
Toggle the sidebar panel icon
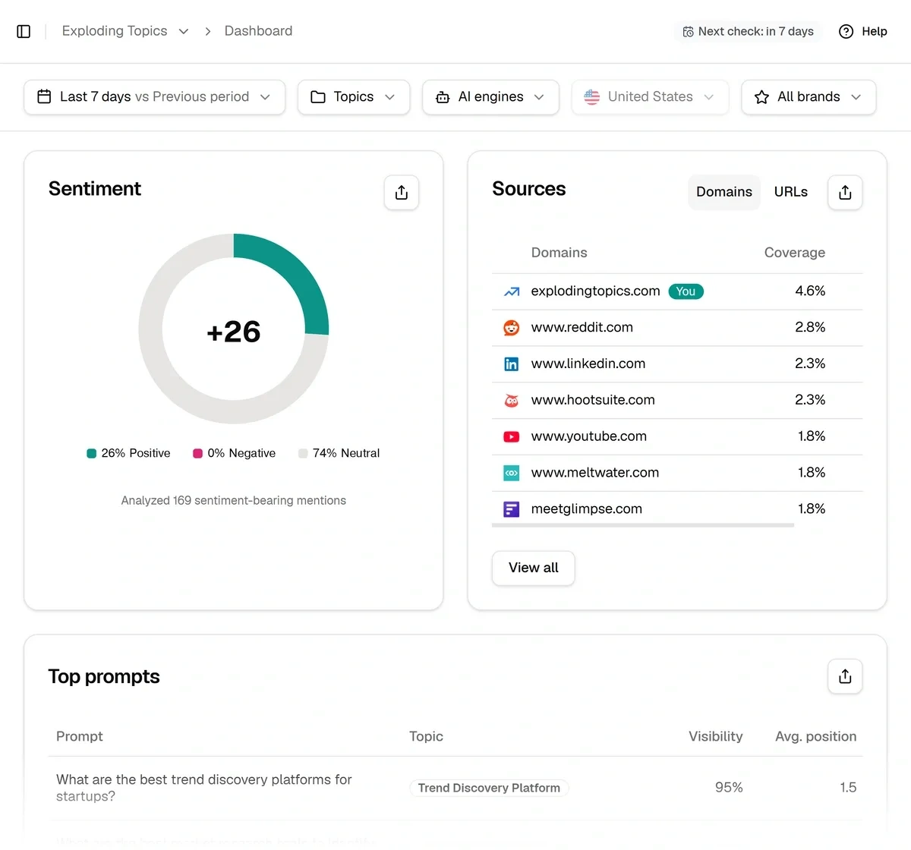[24, 31]
